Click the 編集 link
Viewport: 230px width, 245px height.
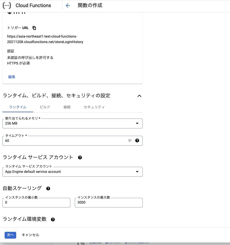(x=12, y=77)
